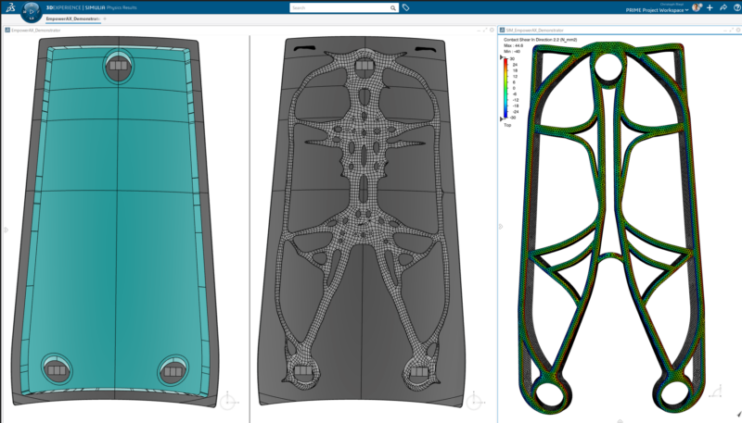This screenshot has width=742, height=423.
Task: Select the EmpowerAX_Demonstrator tab
Action: tap(72, 19)
